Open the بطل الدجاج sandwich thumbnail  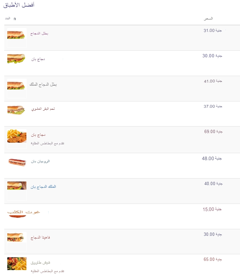pos(16,35)
